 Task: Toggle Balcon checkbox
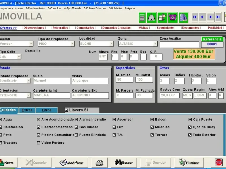click(152, 119)
